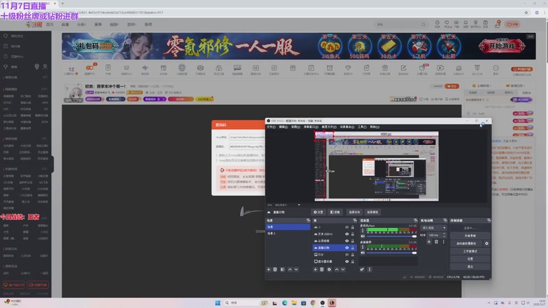The image size is (548, 308).
Task: Move selected scene down in OBS
Action: click(x=296, y=270)
